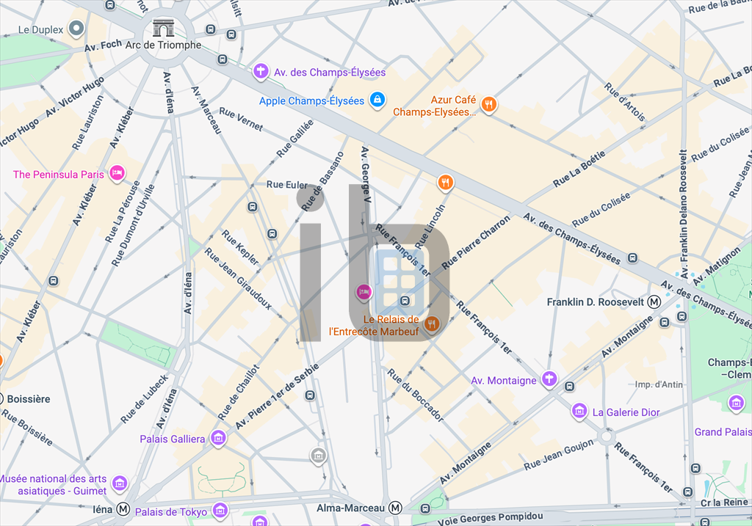The height and width of the screenshot is (526, 752).
Task: Click the Grand Palais label
Action: pos(723,432)
